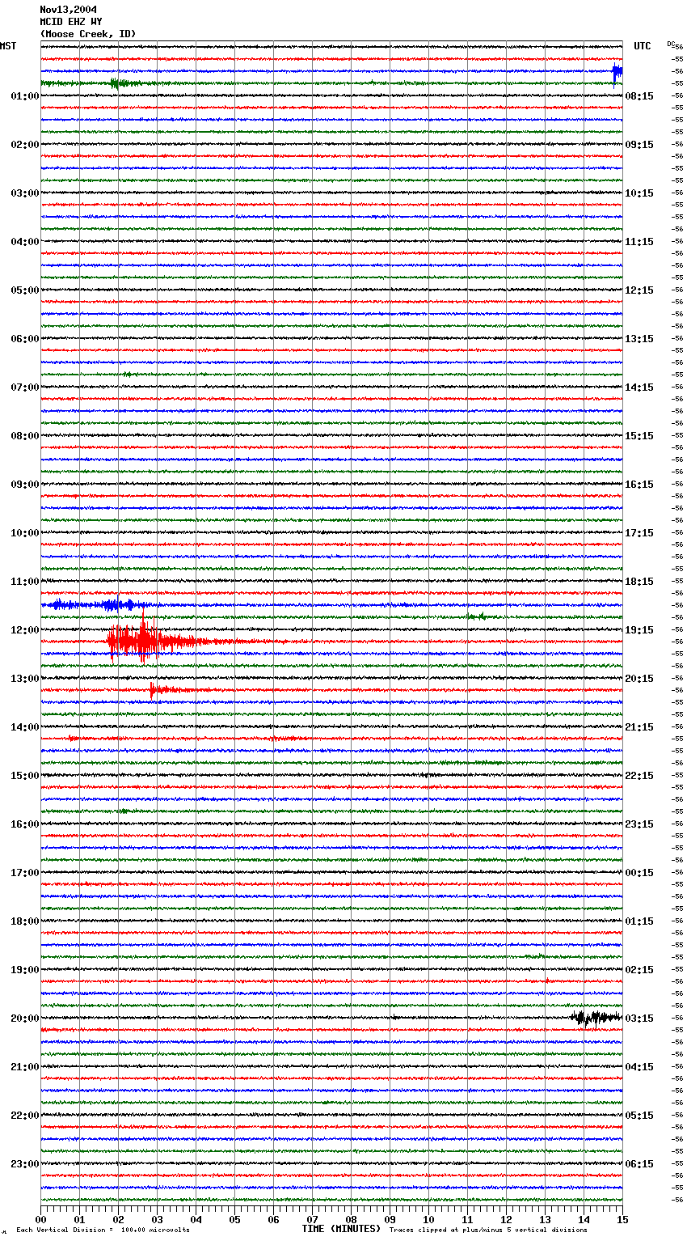Screen dimensions: 687x1241
Task: Click the 06 minute axis label
Action: (x=273, y=1219)
